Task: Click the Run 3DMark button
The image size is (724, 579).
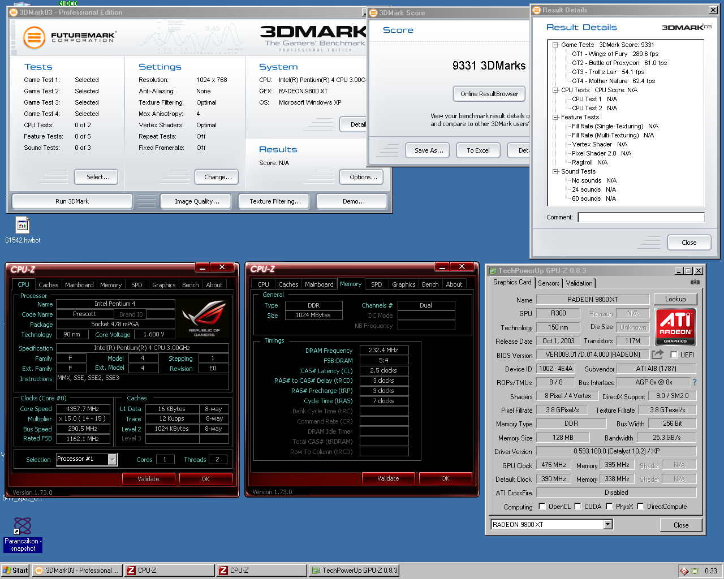Action: pyautogui.click(x=72, y=201)
